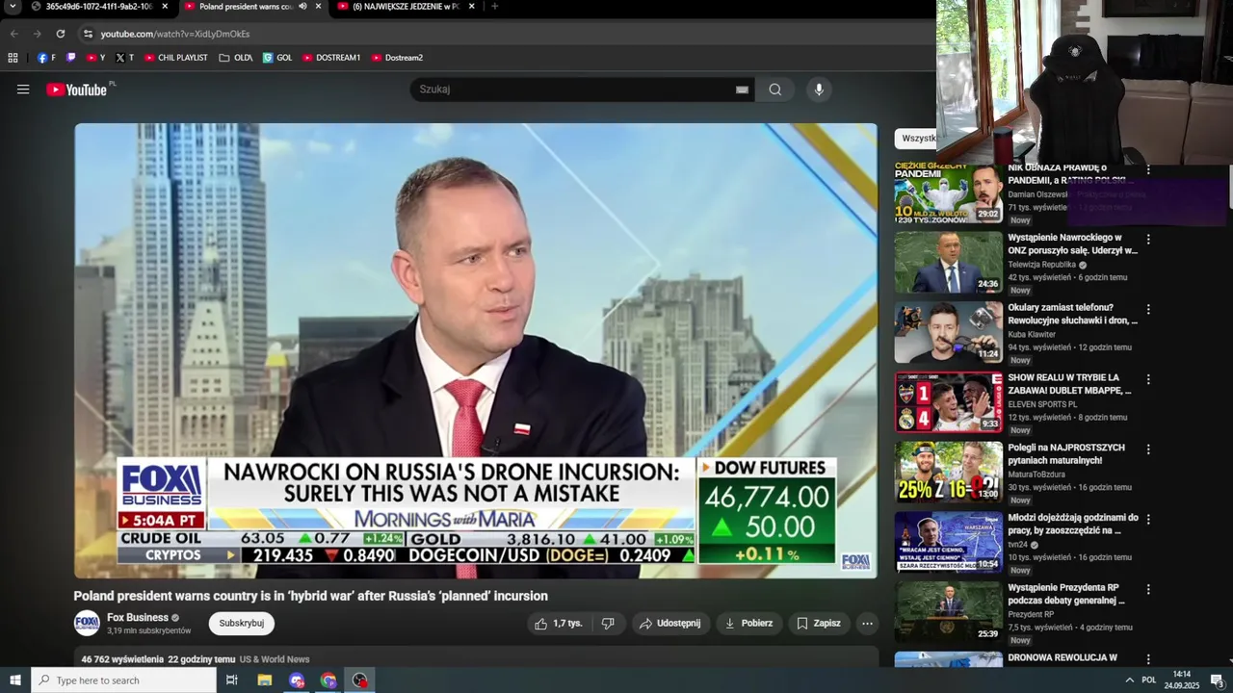Expand the OLD\ bookmarks folder
This screenshot has width=1233, height=693.
click(236, 58)
